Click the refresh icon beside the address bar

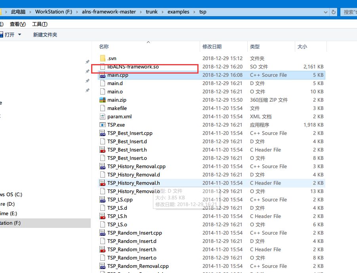coord(334,12)
